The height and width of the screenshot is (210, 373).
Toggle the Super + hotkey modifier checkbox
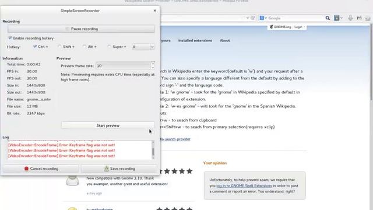[109, 47]
